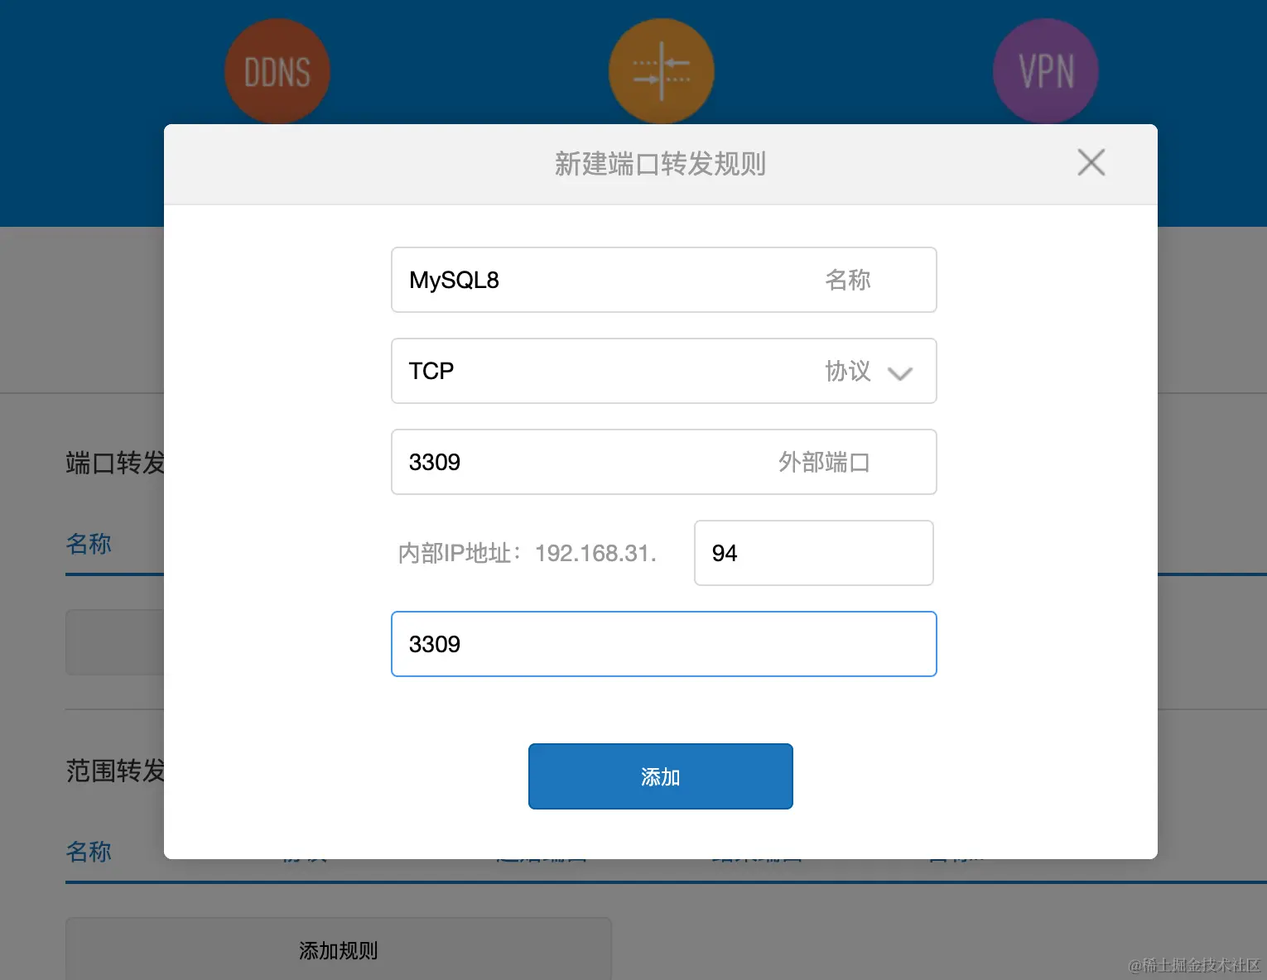1267x980 pixels.
Task: Click the 添加规则 button at bottom
Action: pos(337,950)
